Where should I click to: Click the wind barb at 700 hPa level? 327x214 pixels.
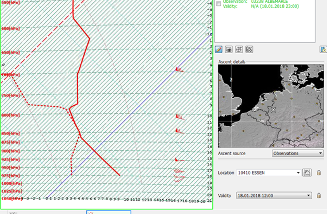click(x=180, y=70)
